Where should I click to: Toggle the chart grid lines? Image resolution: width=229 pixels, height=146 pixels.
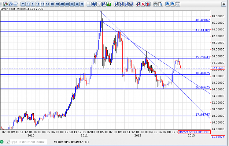94,4
